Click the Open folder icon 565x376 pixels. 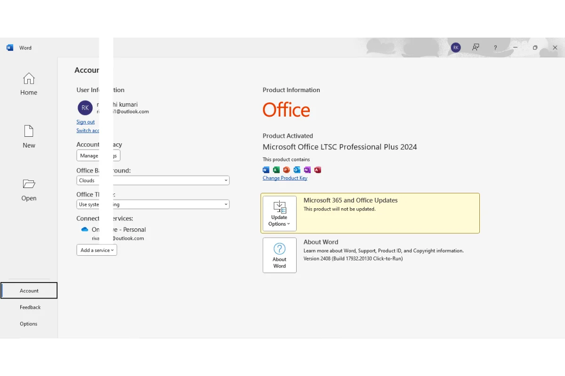coord(29,184)
